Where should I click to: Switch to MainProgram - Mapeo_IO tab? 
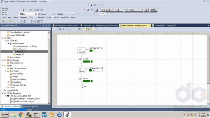[164, 26]
